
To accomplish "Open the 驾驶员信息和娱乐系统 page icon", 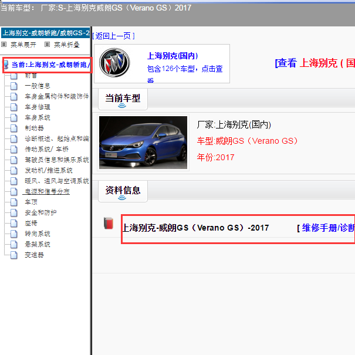I will point(14,160).
